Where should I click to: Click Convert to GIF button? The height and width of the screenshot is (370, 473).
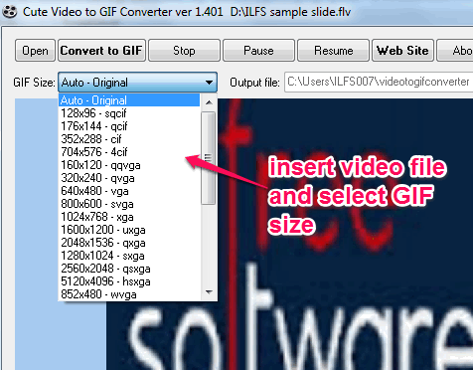101,51
